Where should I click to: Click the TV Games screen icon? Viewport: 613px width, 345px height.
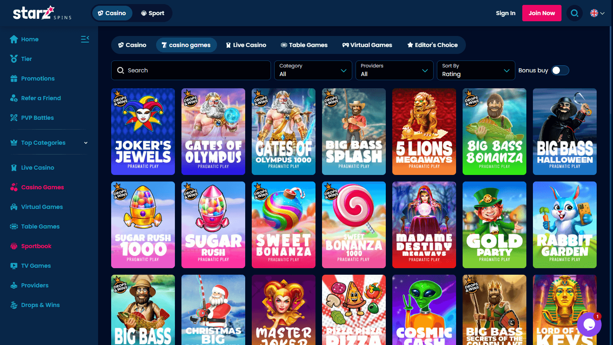coord(14,266)
